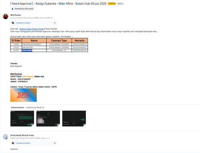Click the email subject line
The image size is (200, 153).
(58, 4)
